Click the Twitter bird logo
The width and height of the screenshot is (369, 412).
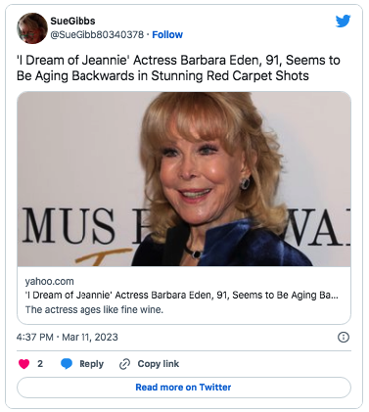click(343, 21)
